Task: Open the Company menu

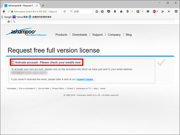Action: (114, 35)
